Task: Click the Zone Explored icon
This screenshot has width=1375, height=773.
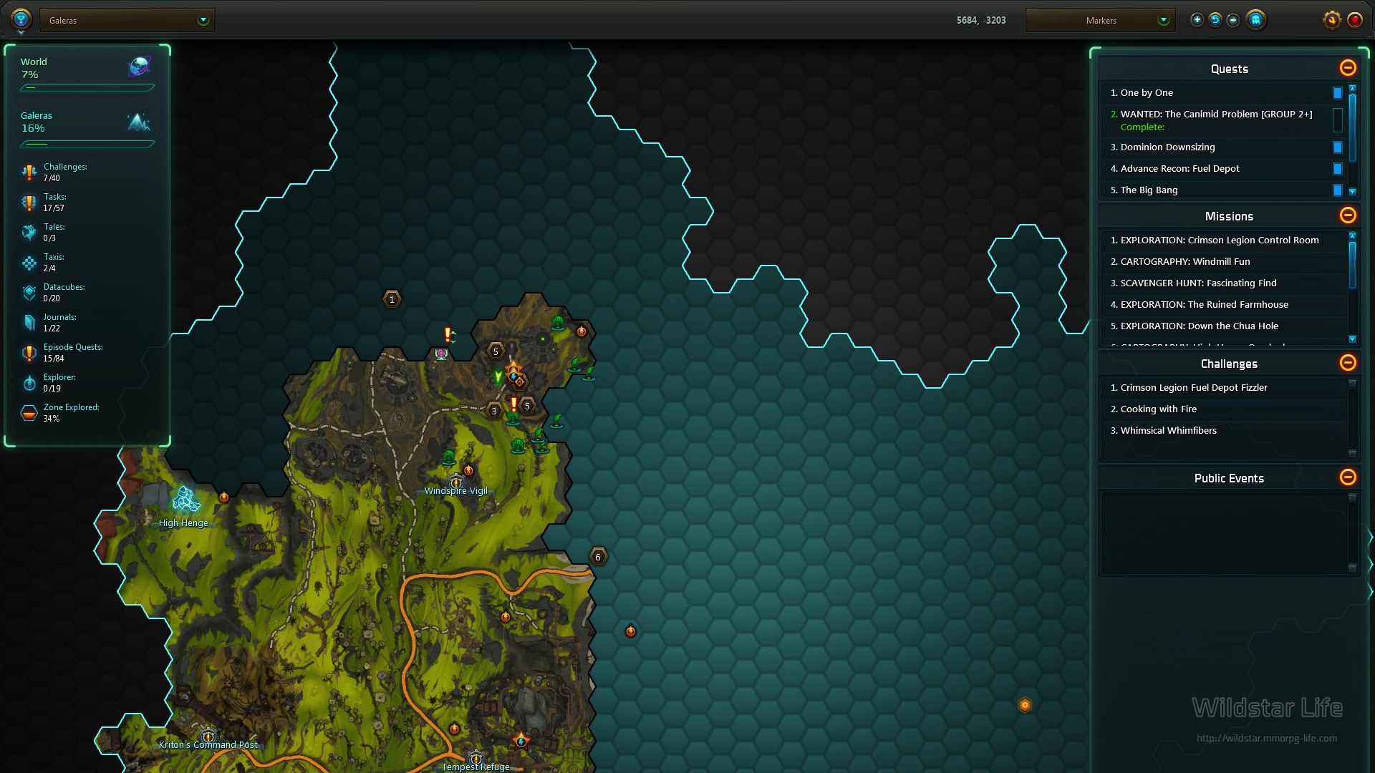Action: tap(29, 413)
